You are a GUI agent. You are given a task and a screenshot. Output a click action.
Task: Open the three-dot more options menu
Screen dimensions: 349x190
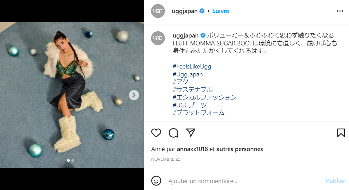pos(340,11)
